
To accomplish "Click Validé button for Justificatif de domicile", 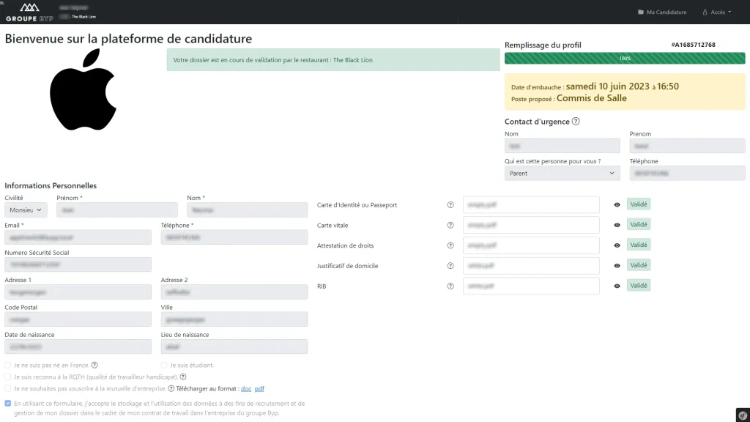I will click(639, 265).
